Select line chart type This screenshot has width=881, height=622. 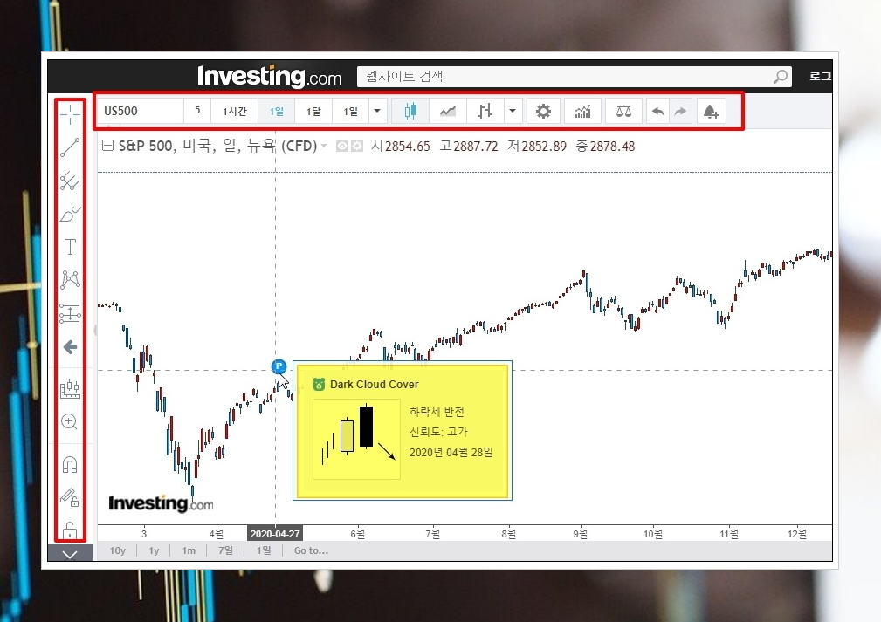click(448, 111)
